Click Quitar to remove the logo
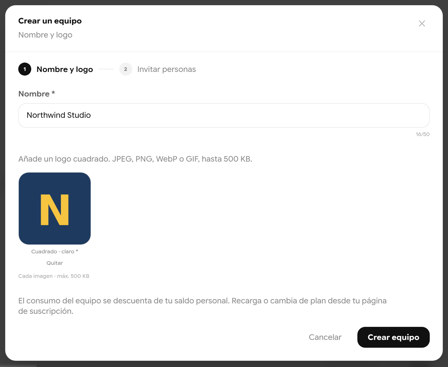The image size is (448, 367). tap(55, 263)
